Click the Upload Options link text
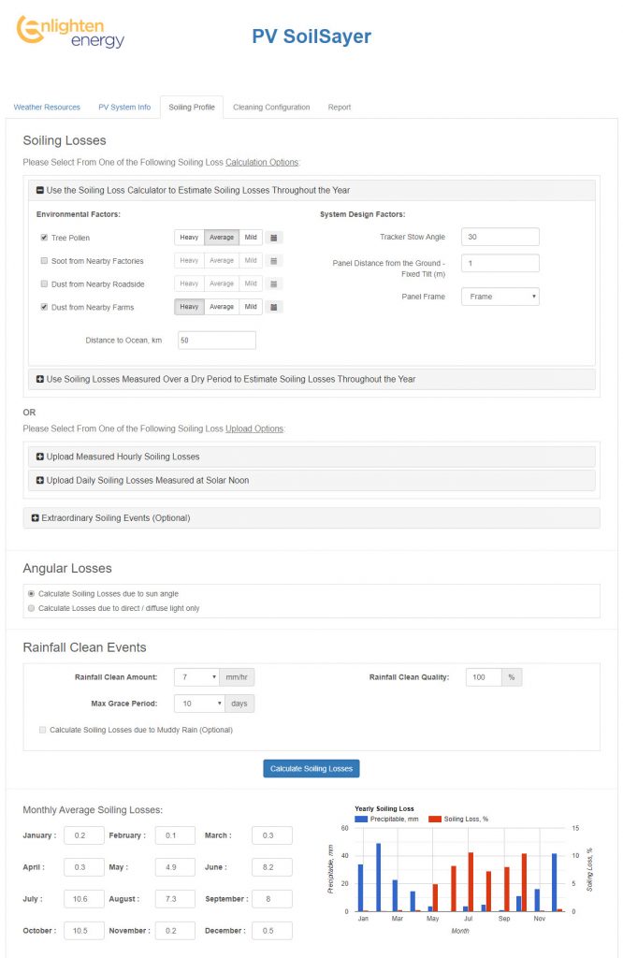The width and height of the screenshot is (623, 958). 254,428
